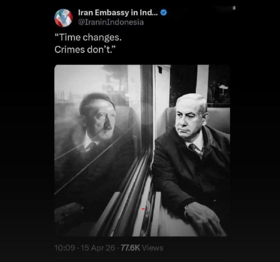Open the Iran Embassy profile avatar
Screen dimensions: 280x262
(63, 18)
